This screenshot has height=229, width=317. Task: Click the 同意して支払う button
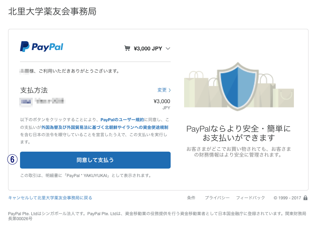pyautogui.click(x=95, y=160)
